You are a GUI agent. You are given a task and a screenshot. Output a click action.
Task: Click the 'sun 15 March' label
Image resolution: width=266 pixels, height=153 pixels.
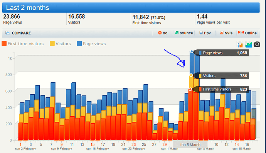click(x=242, y=149)
